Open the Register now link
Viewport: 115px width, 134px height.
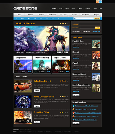pyautogui.click(x=96, y=31)
